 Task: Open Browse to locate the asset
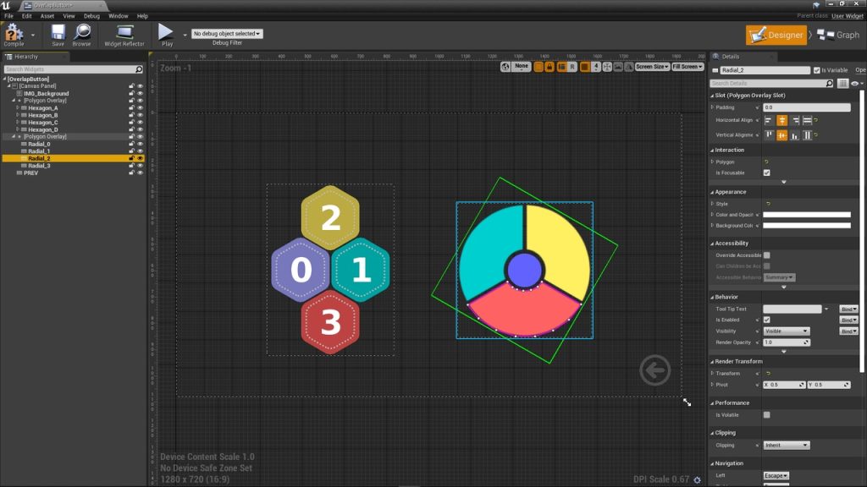tap(81, 34)
